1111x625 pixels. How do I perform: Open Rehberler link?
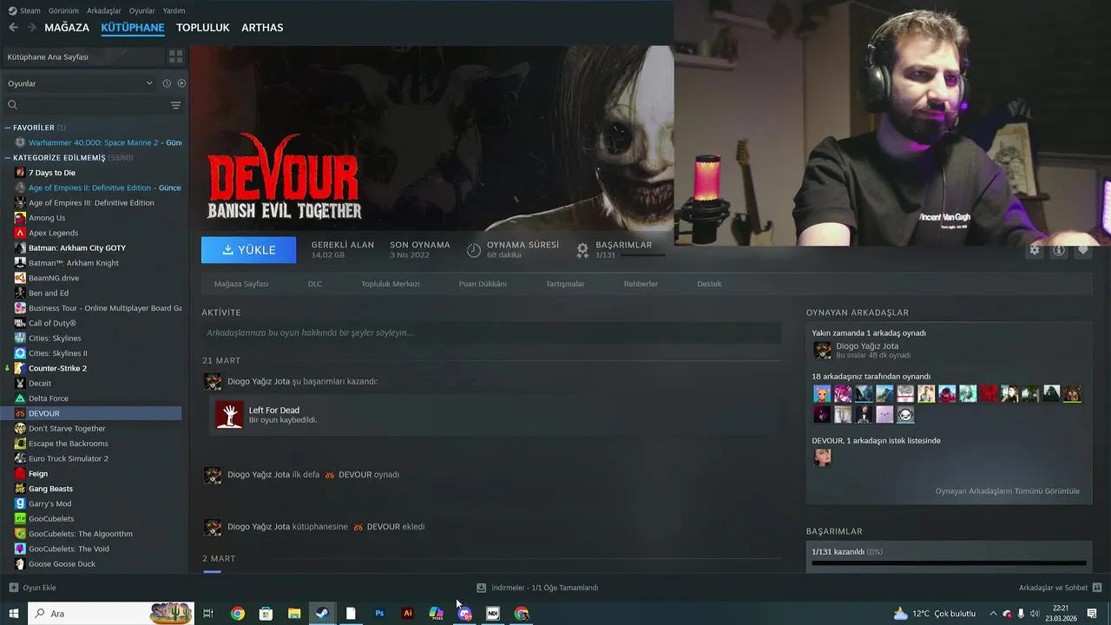(x=641, y=284)
